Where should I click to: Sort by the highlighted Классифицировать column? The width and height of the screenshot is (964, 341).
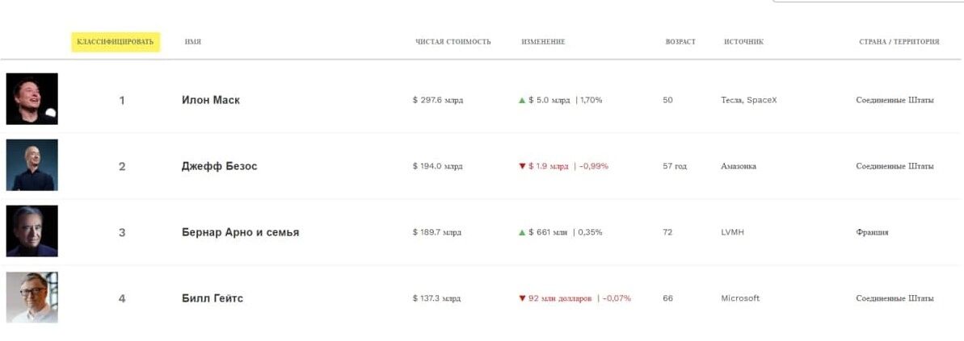point(115,42)
